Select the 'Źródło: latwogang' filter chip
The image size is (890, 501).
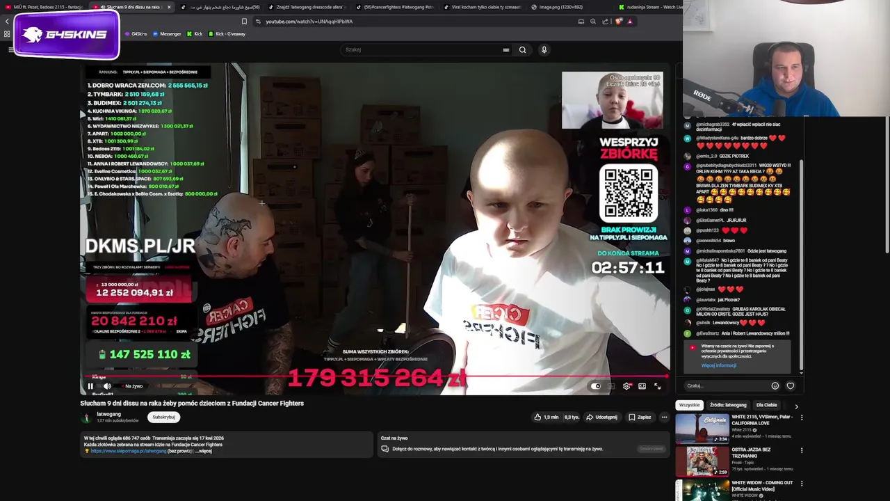tap(728, 405)
